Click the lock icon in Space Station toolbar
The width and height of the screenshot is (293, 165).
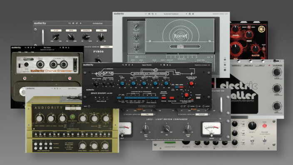tap(170, 65)
